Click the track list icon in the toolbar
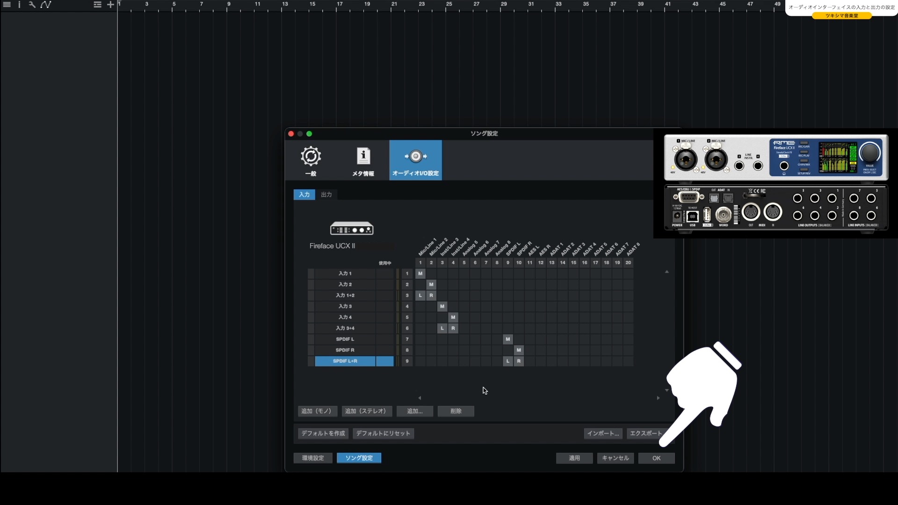Screen dimensions: 898x505 [x=97, y=5]
